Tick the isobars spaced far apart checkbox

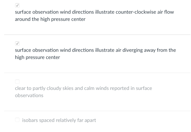pyautogui.click(x=17, y=120)
